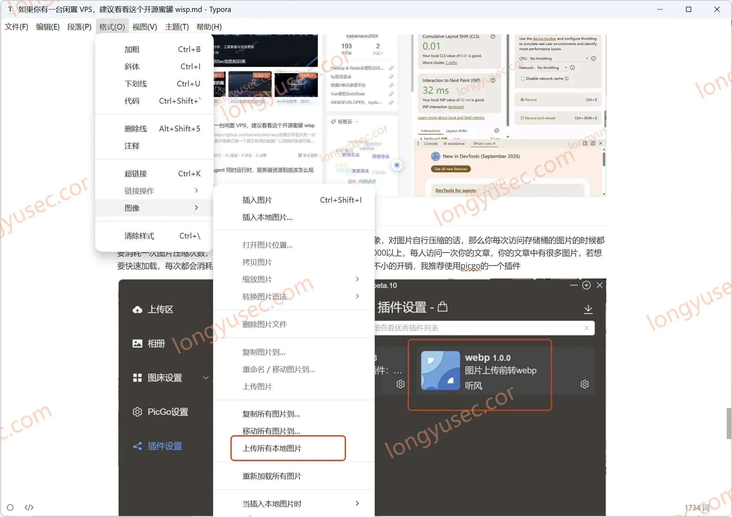732x517 pixels.
Task: Click the sidebar circle icon in status bar
Action: [x=10, y=507]
